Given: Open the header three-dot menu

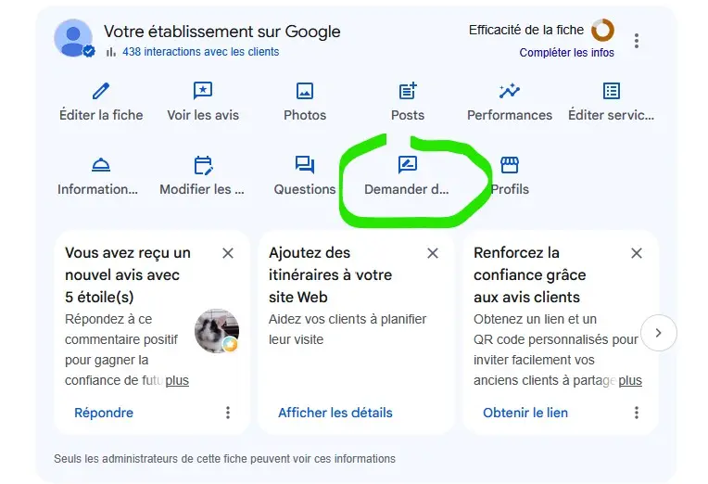Looking at the screenshot, I should click(x=637, y=41).
